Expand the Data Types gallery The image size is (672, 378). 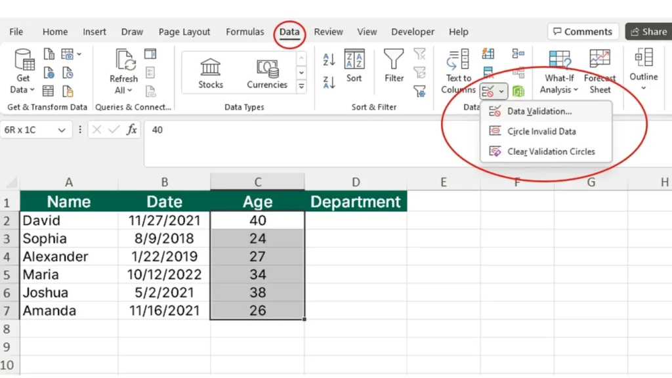pos(301,85)
